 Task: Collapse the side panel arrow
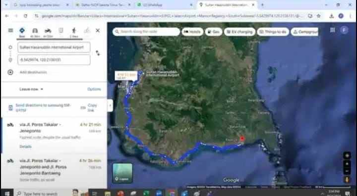pyautogui.click(x=110, y=105)
